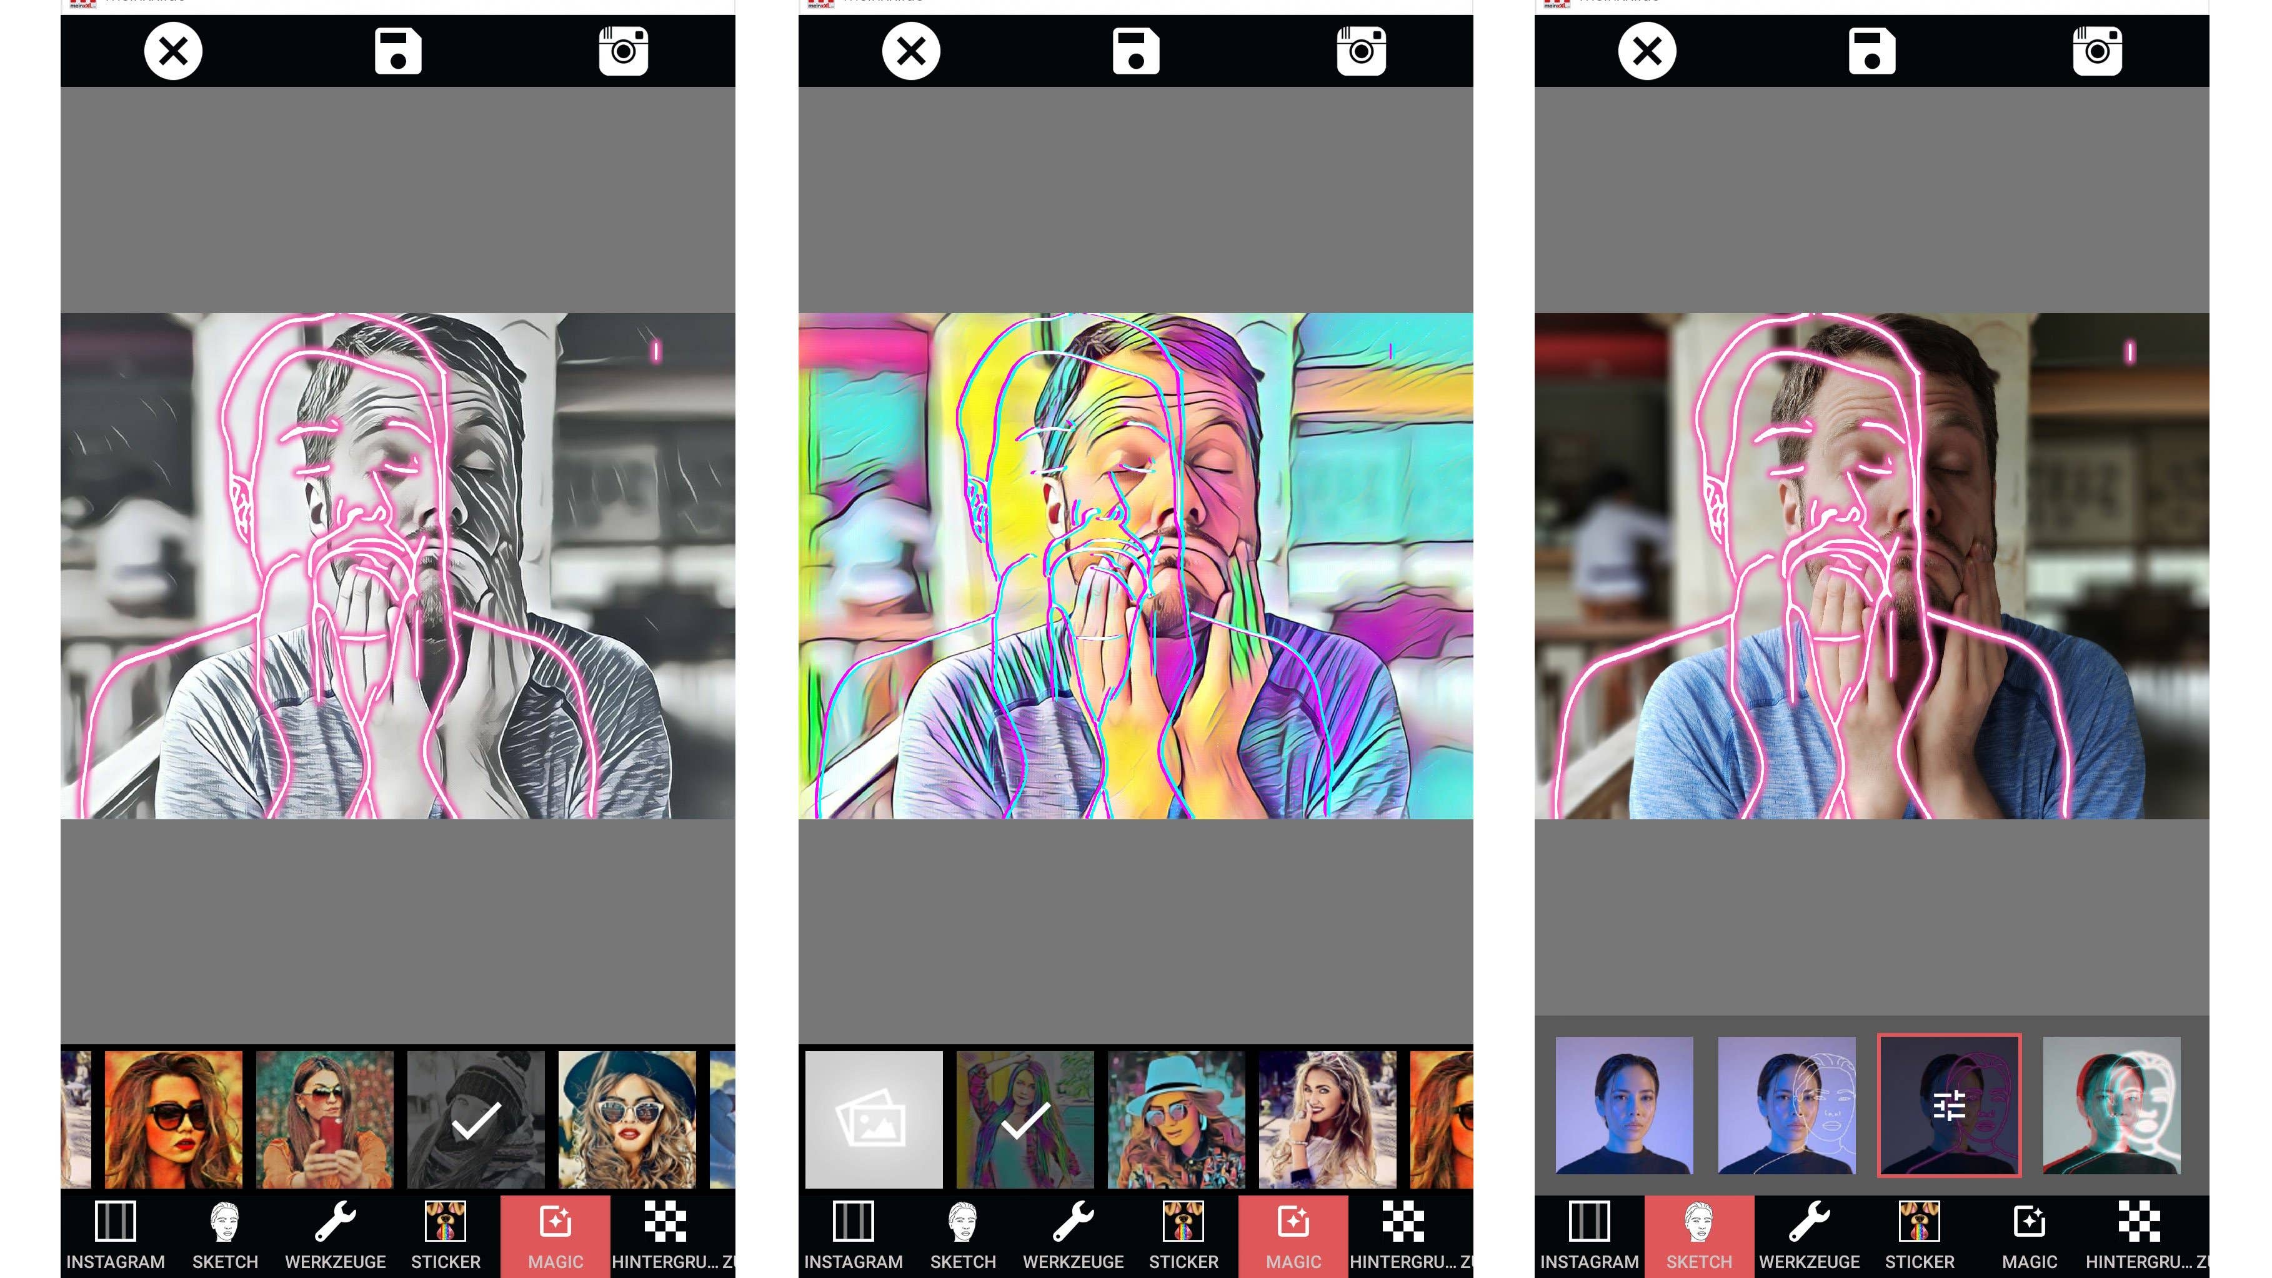Discard edits with the X button
2272x1278 pixels.
[x=172, y=51]
